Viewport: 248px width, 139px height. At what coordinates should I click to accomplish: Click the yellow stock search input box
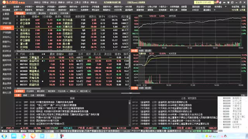203,2
